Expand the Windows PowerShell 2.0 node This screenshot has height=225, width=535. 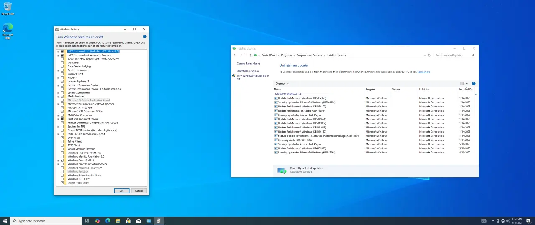(x=58, y=160)
